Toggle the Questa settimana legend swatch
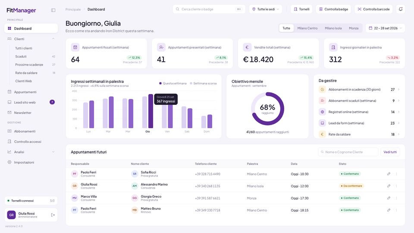Viewport: 414px width, 233px height. click(160, 83)
